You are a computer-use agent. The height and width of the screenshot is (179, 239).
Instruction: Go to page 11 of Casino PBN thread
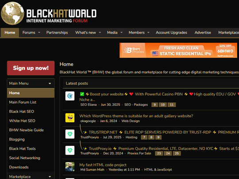pyautogui.click(x=172, y=105)
